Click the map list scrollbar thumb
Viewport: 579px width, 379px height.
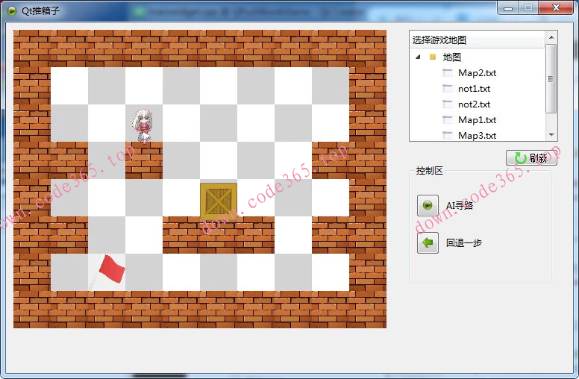click(551, 78)
